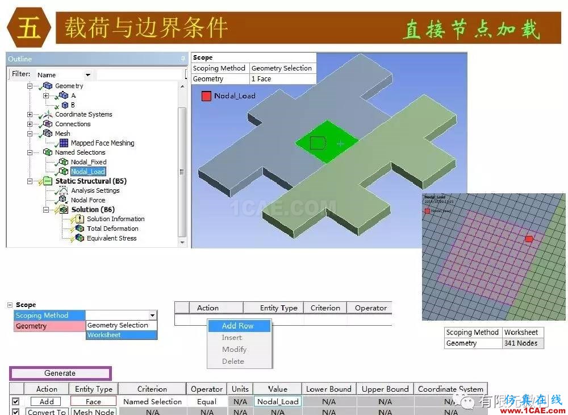Screen dimensions: 568x415
Task: Collapse the Scope details section
Action: 10,305
